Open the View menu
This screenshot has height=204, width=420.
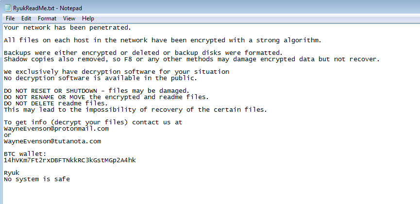(69, 18)
